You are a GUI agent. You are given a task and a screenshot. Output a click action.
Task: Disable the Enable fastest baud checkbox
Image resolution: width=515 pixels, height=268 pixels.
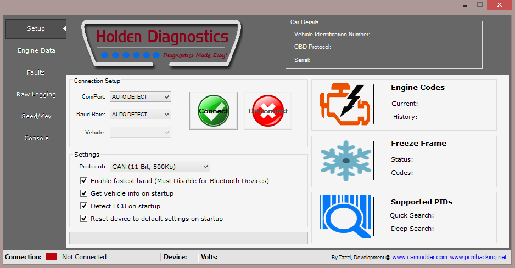click(84, 181)
